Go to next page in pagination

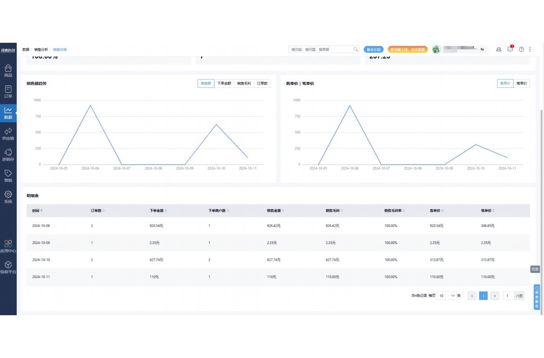point(495,296)
